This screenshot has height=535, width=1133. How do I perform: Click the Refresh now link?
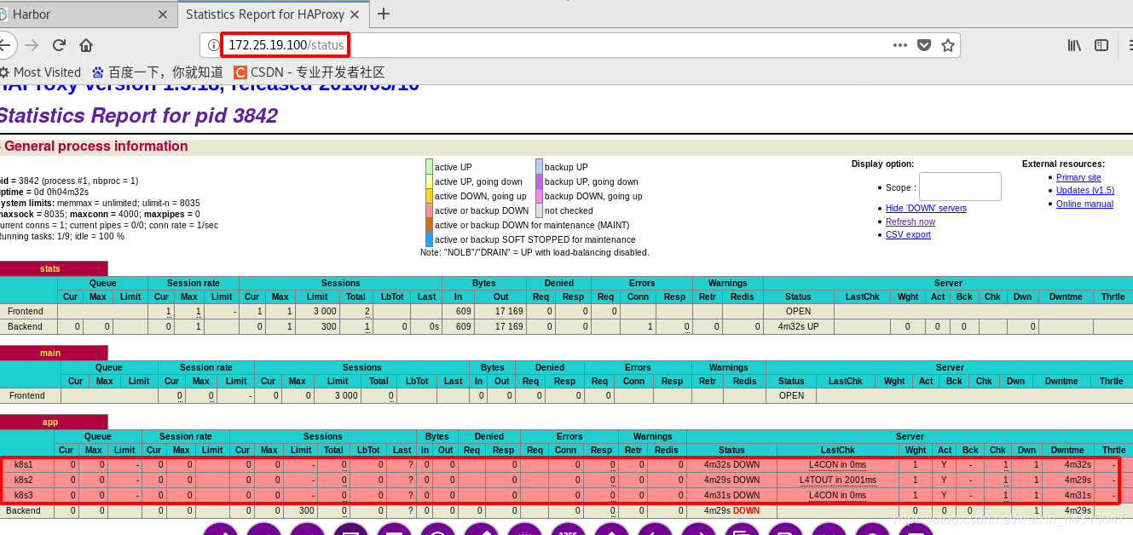pyautogui.click(x=910, y=221)
